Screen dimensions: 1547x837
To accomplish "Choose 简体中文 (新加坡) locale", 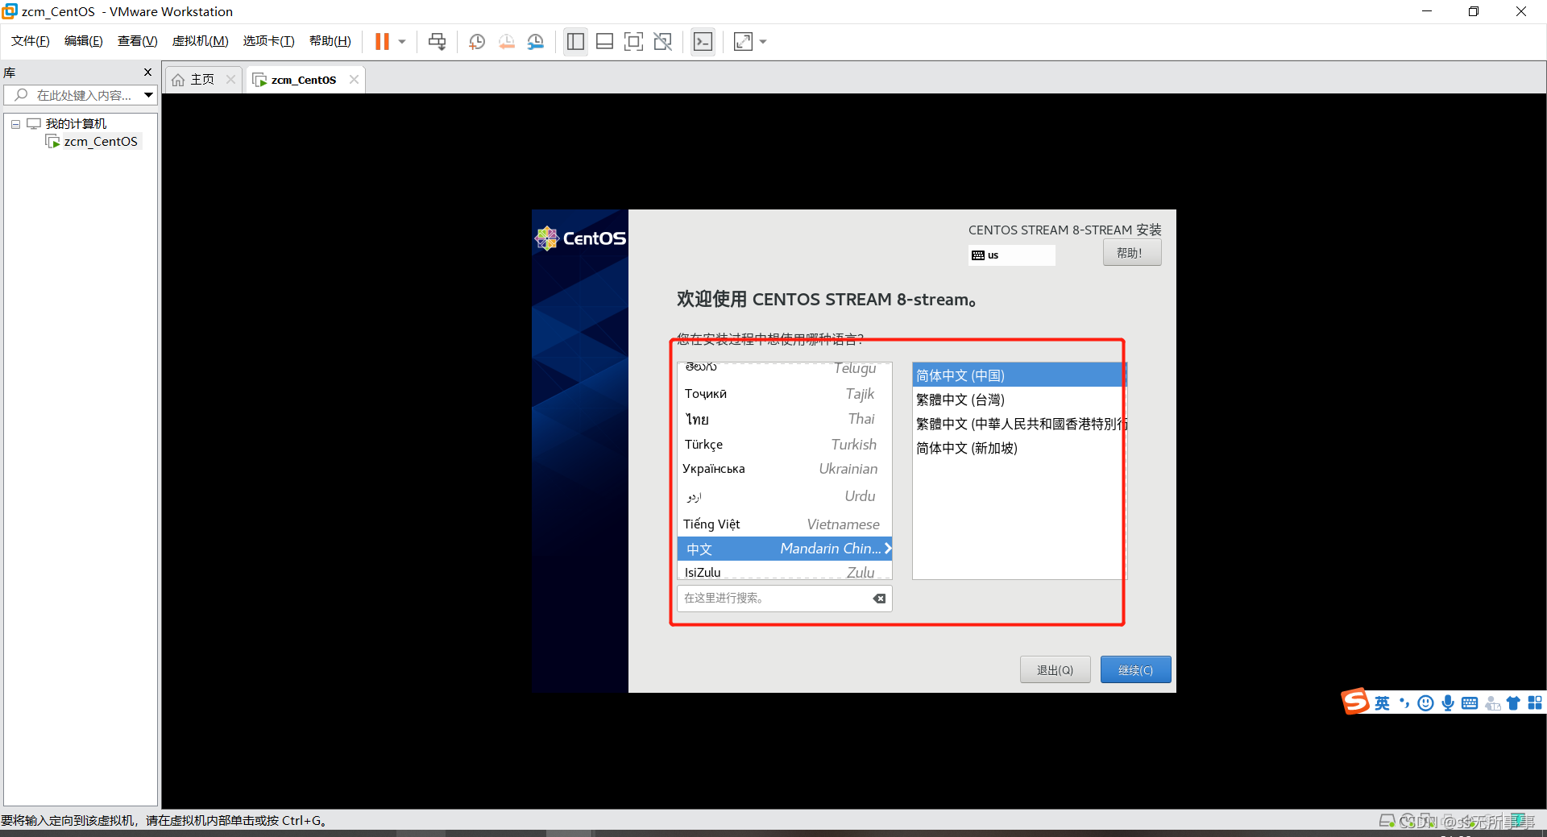I will [x=1018, y=448].
